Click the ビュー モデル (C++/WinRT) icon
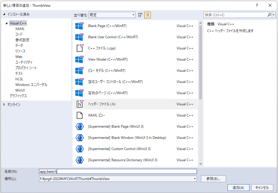This screenshot has height=193, width=278. pyautogui.click(x=79, y=71)
